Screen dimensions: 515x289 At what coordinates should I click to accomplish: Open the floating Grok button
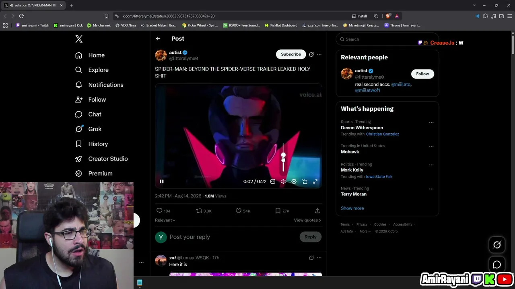click(x=497, y=245)
